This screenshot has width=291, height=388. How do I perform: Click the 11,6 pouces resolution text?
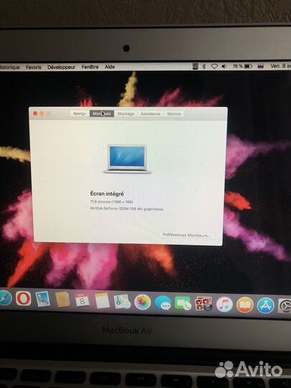(111, 202)
